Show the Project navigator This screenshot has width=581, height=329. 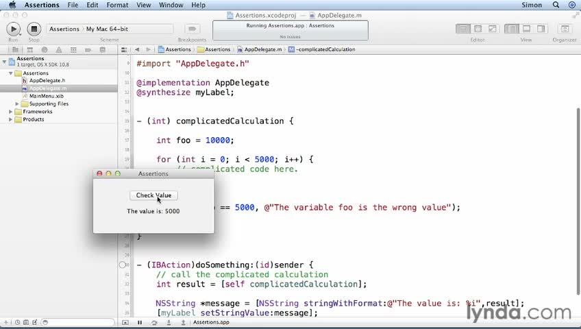pos(15,49)
